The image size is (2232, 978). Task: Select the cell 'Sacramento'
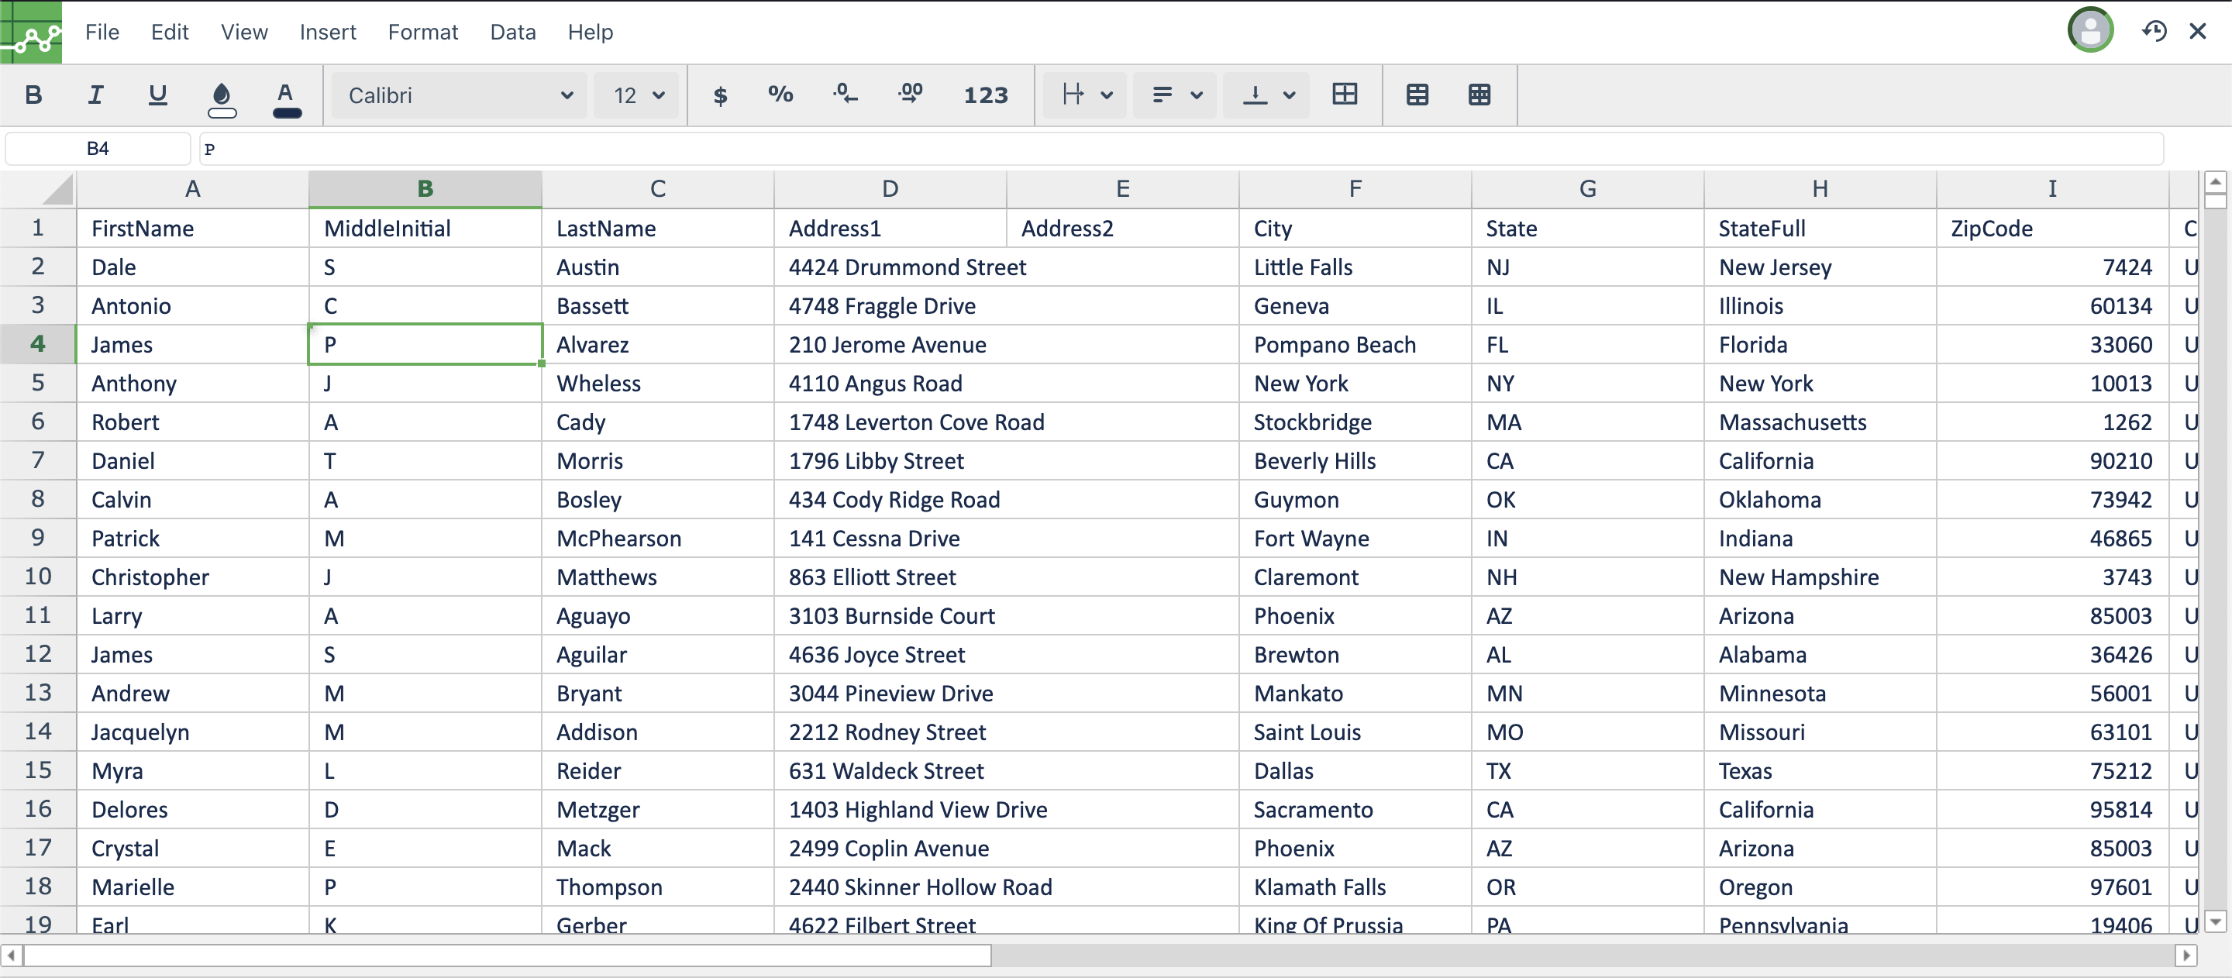click(1355, 809)
